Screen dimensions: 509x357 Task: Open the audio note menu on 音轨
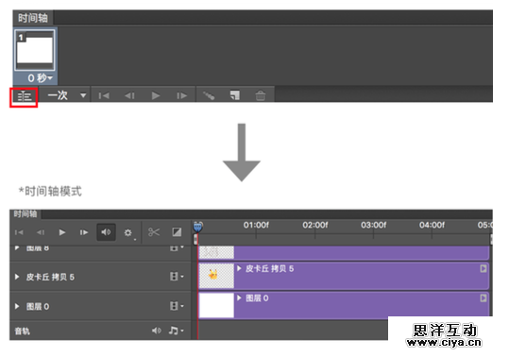click(x=176, y=331)
